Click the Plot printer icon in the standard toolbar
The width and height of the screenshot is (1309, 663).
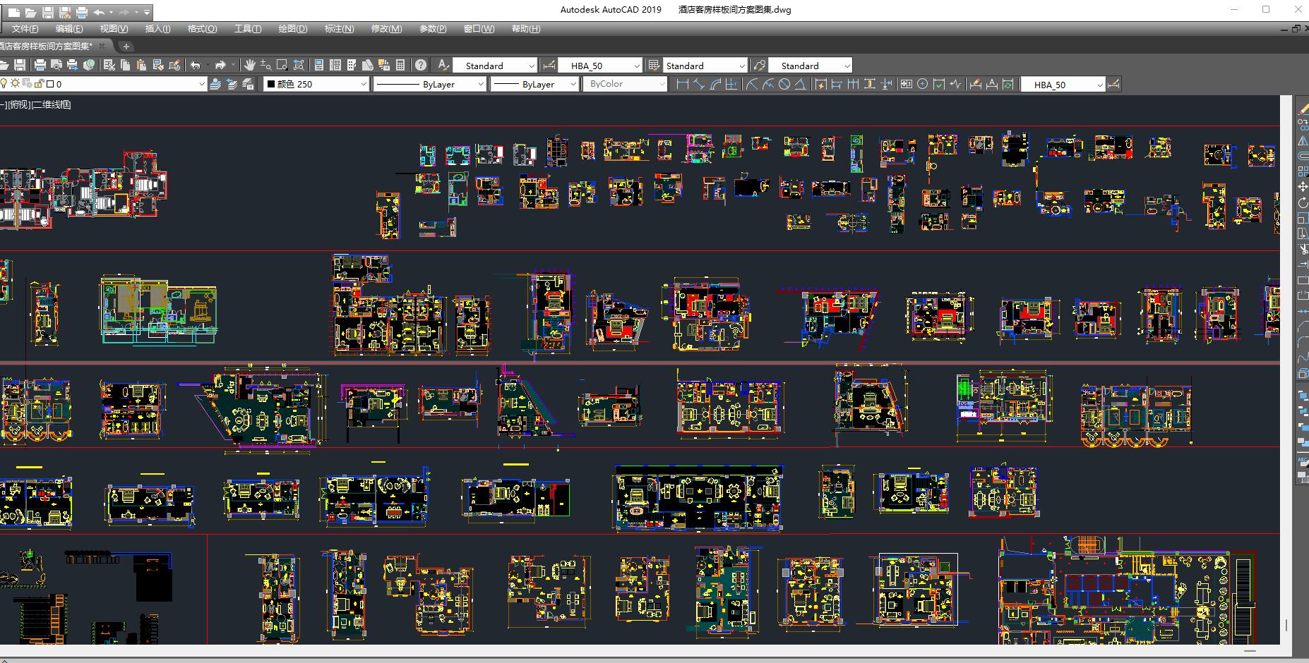point(40,65)
